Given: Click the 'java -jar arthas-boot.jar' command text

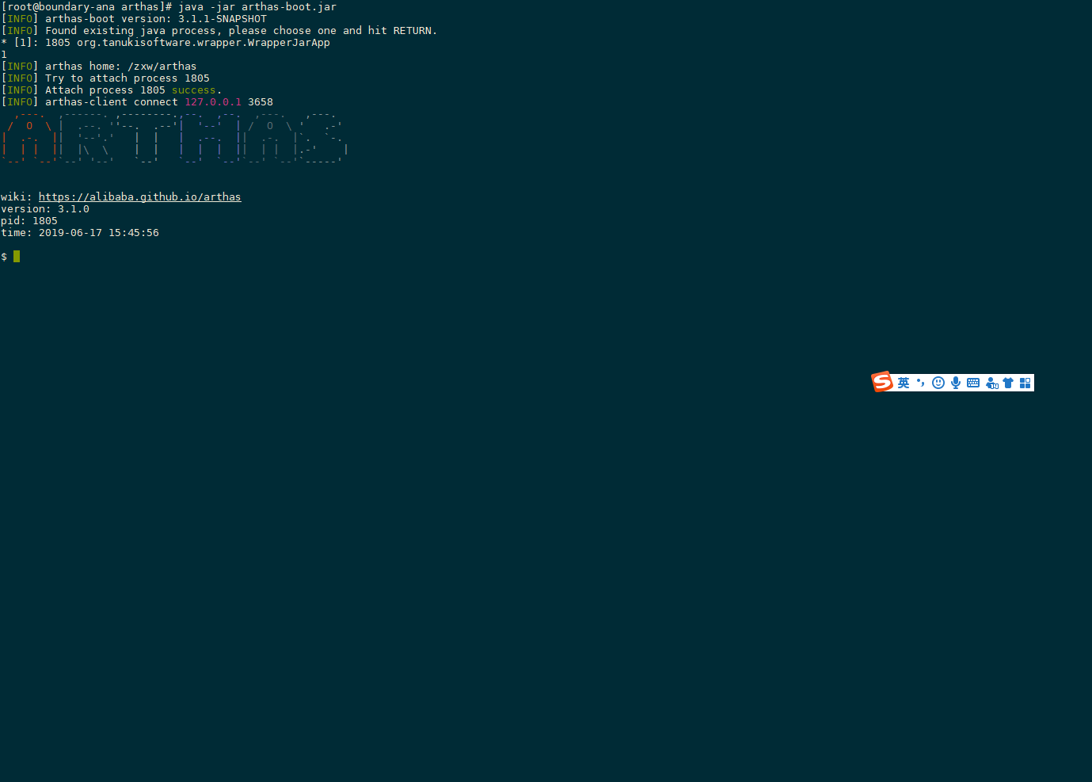Looking at the screenshot, I should (257, 7).
